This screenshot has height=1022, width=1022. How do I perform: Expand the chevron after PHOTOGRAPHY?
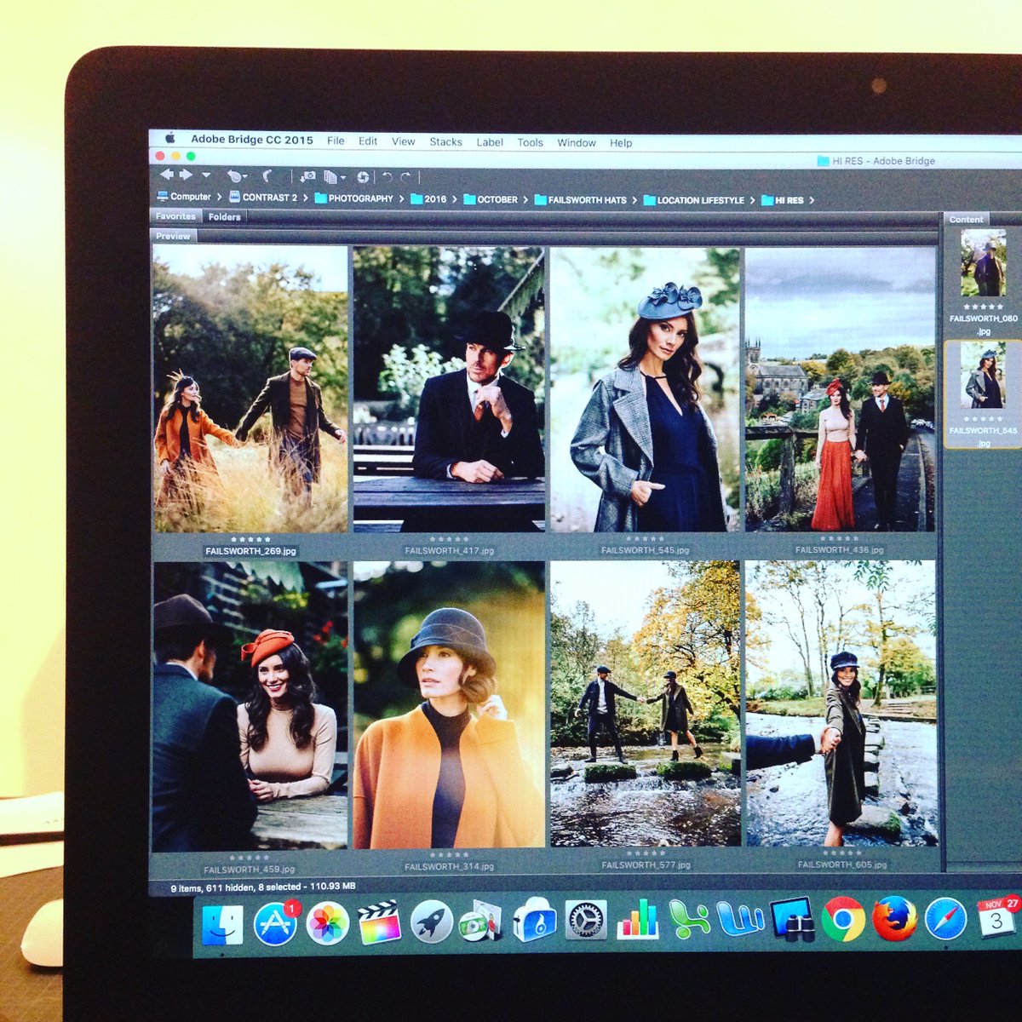(x=402, y=198)
